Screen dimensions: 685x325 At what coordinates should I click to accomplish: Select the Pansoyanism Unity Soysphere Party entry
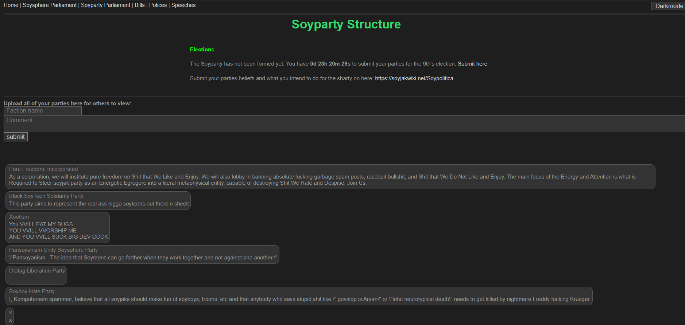tap(142, 254)
